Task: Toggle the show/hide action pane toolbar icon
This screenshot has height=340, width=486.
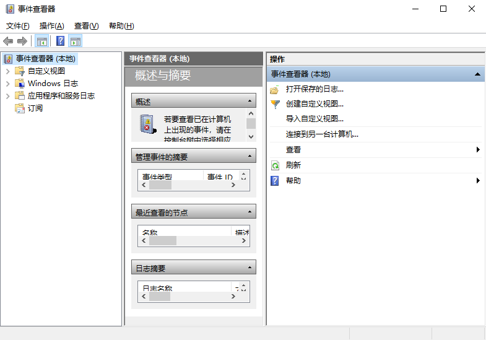Action: (76, 41)
